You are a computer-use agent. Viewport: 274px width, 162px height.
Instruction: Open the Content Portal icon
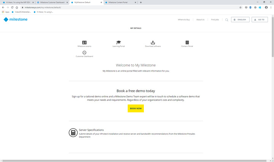(187, 43)
